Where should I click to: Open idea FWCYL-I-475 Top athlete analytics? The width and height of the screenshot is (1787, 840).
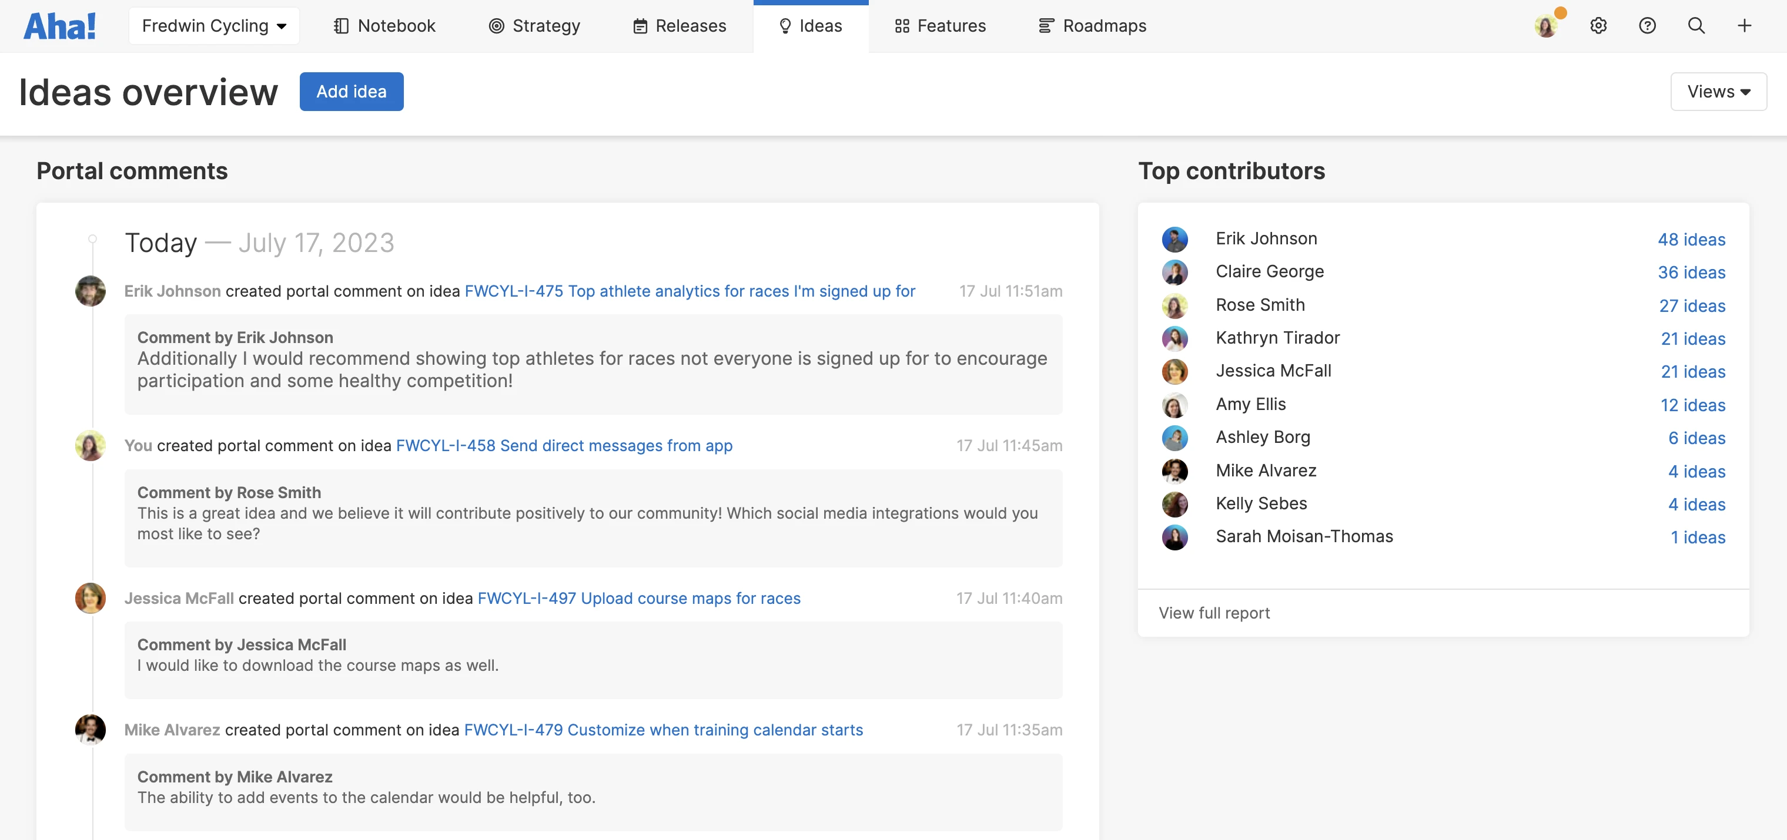tap(690, 291)
